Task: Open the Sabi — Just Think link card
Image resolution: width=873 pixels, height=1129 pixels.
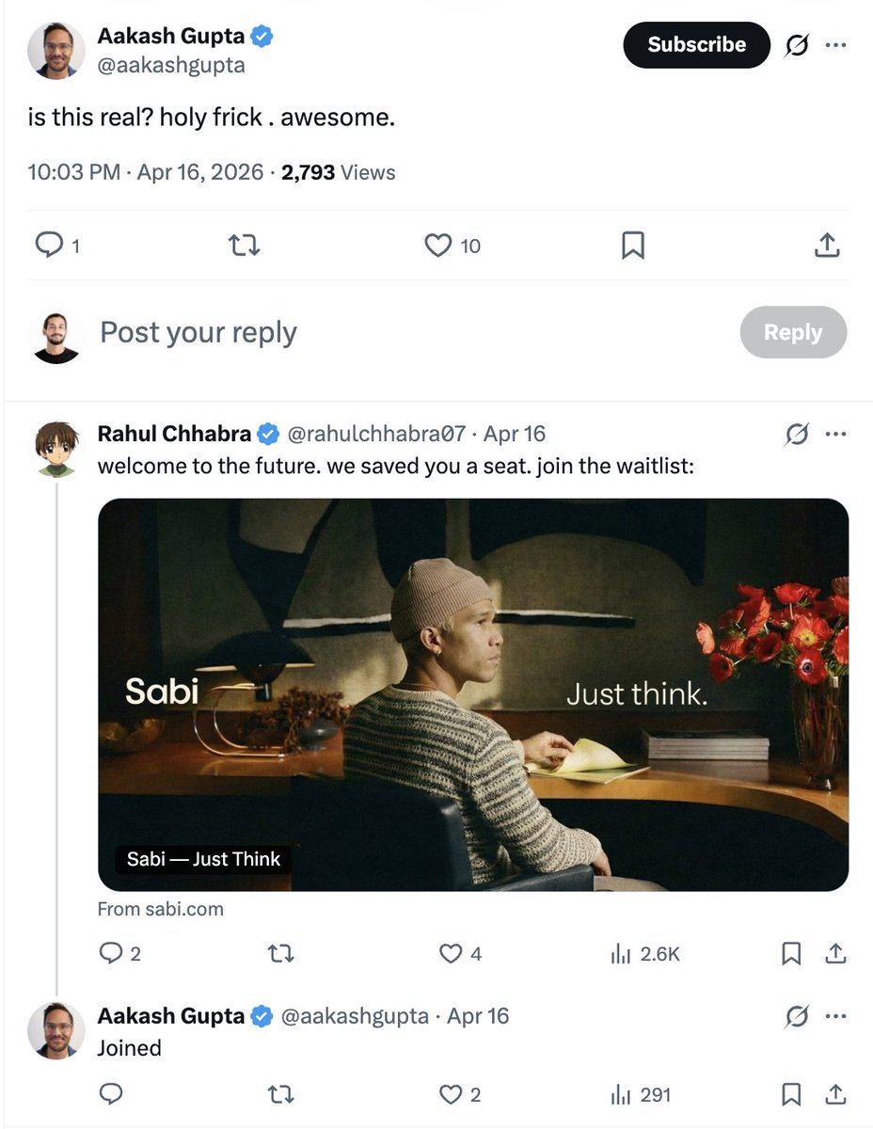Action: (473, 694)
